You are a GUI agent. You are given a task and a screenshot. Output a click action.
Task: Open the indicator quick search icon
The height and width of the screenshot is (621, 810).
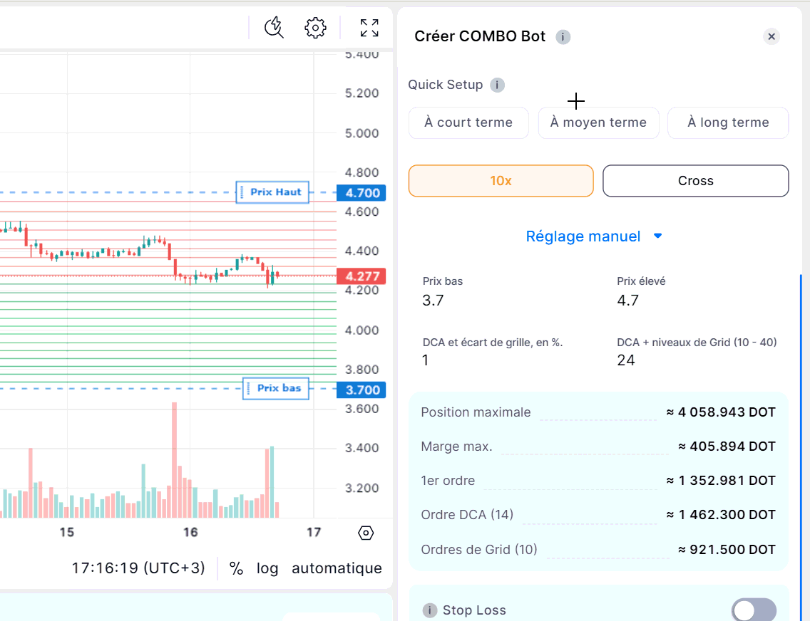coord(274,28)
